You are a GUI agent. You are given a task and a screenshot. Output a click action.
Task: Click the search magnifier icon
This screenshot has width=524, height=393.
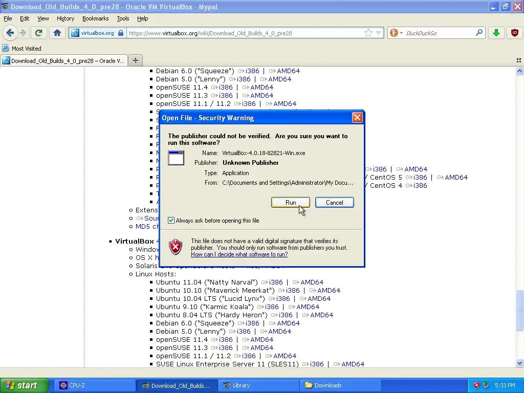coord(479,33)
